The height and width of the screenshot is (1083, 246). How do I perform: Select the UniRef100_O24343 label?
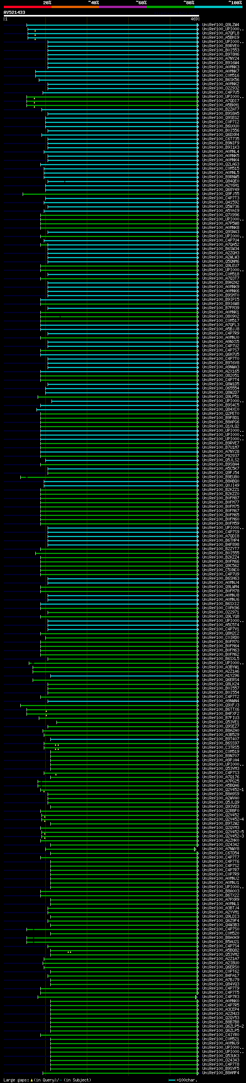[x=221, y=1060]
